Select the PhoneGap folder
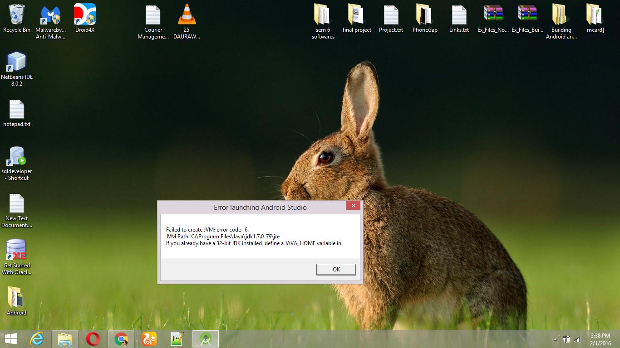The height and width of the screenshot is (348, 620). pos(425,19)
